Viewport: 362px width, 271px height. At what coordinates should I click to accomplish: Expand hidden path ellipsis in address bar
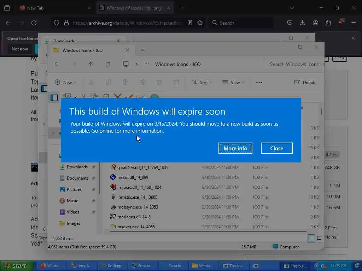[x=147, y=64]
